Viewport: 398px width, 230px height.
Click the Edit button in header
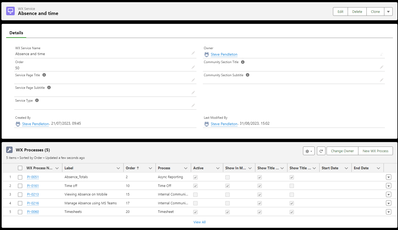tap(340, 12)
